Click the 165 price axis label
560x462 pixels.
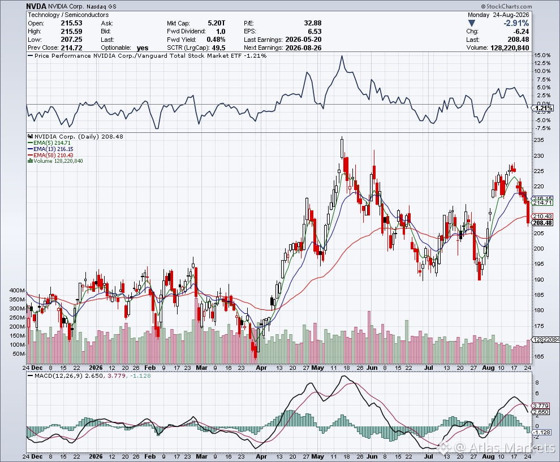[x=539, y=356]
